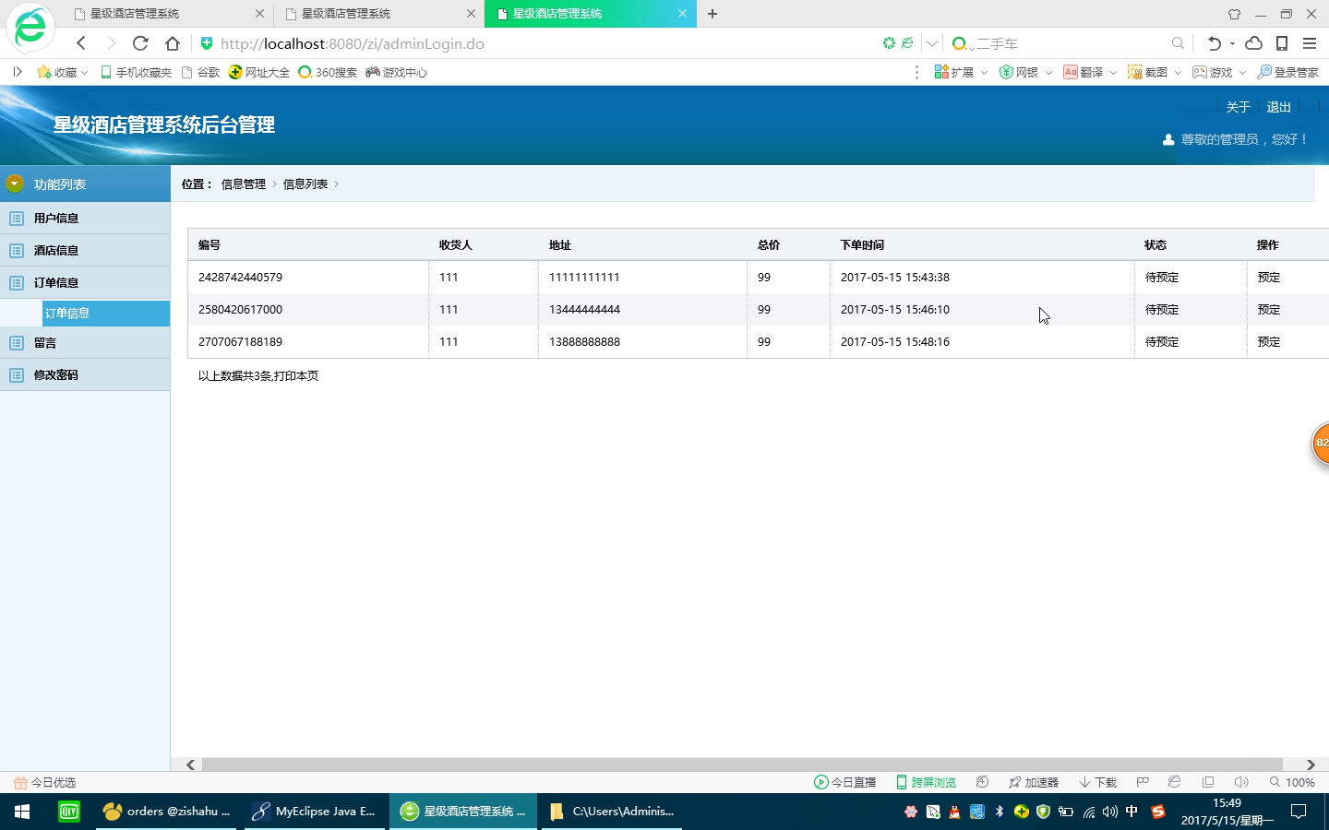Open the 谷歌 bookmark
Screen dimensions: 1329x830
point(200,72)
